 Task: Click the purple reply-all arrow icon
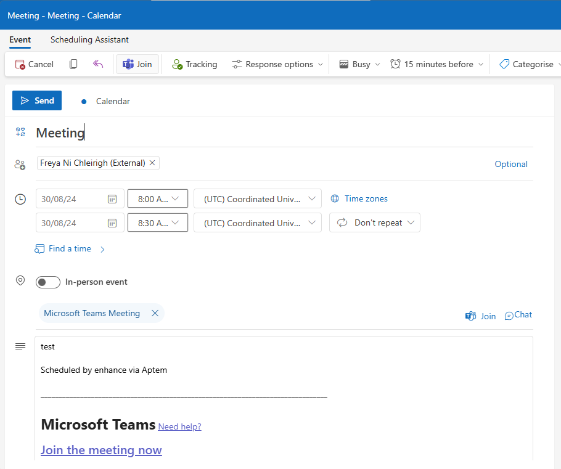(98, 64)
